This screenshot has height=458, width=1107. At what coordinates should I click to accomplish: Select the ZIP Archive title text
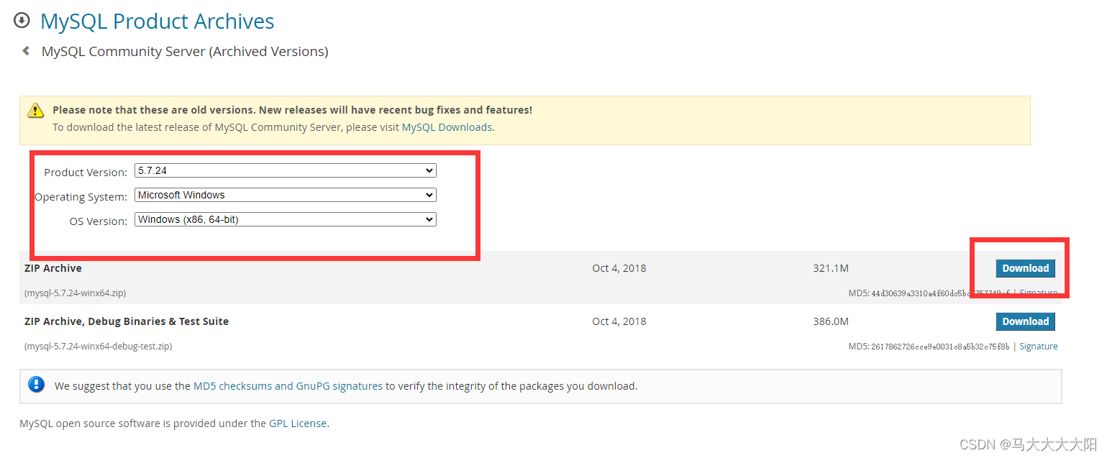[x=53, y=268]
